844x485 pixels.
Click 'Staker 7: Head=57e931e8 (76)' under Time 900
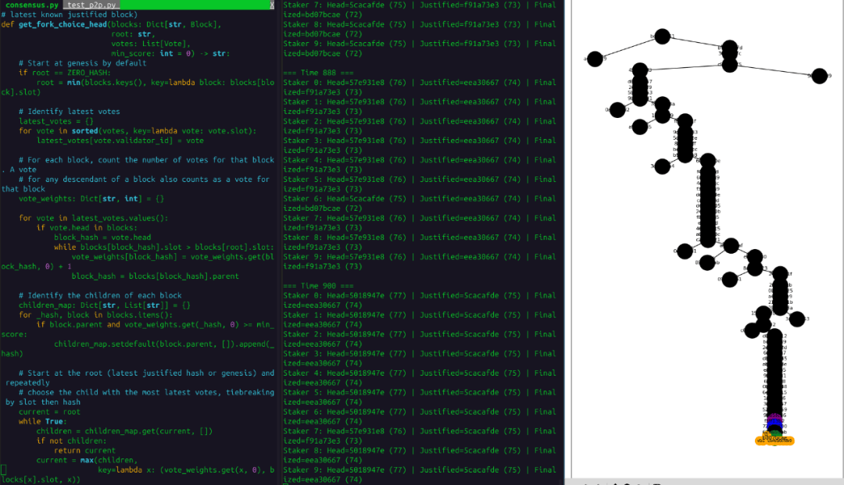point(420,430)
